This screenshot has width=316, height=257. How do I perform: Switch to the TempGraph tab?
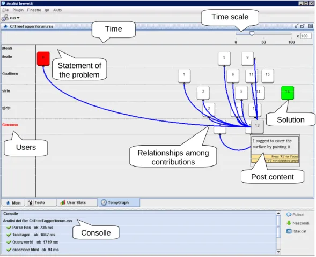coord(119,203)
